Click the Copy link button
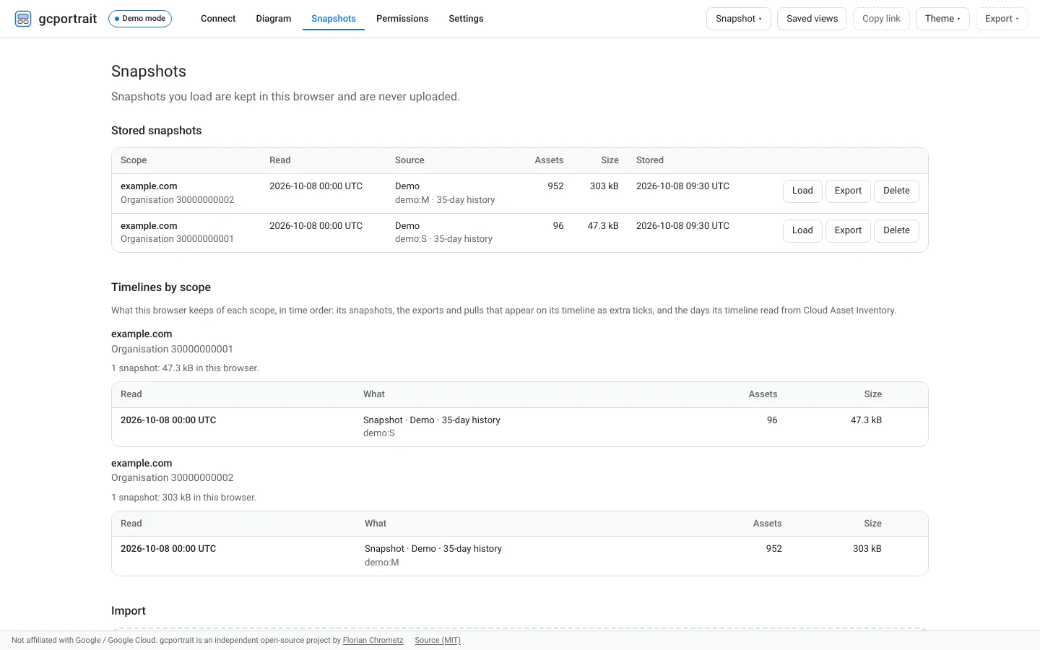This screenshot has height=650, width=1040. coord(881,19)
